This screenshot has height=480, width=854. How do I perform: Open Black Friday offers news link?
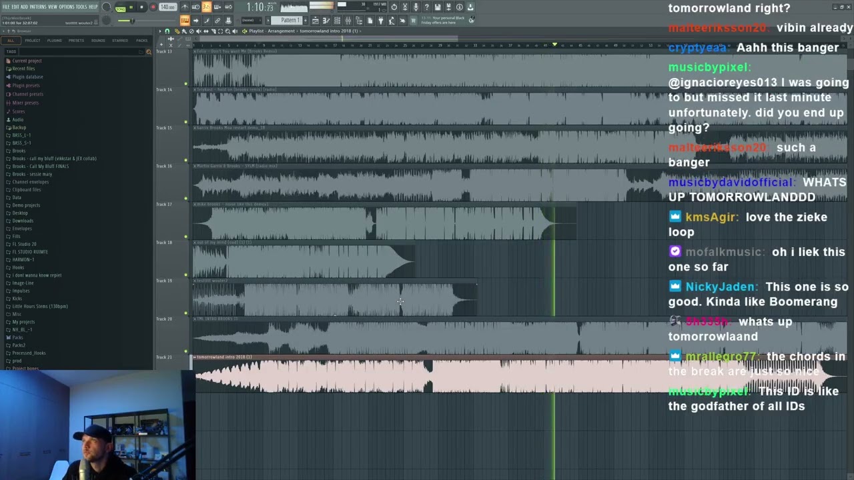443,21
